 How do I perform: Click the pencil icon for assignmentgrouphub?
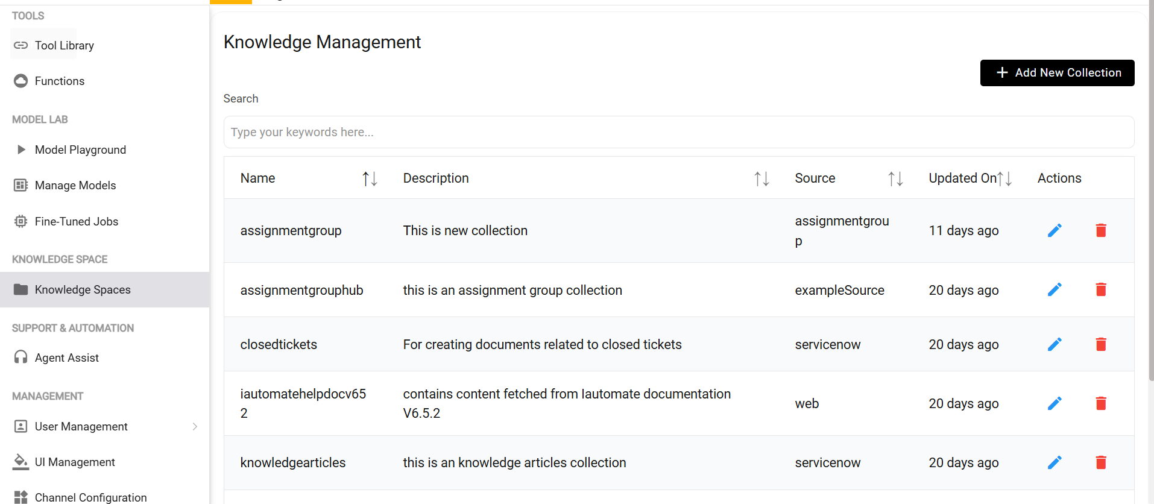point(1055,290)
